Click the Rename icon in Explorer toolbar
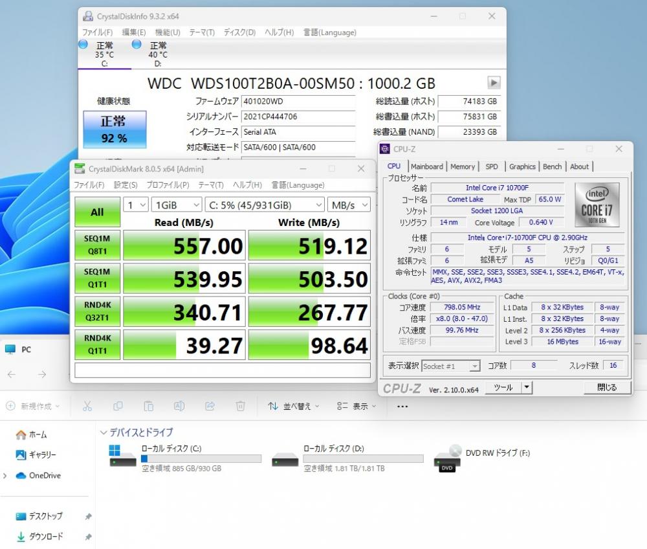647x549 pixels. [x=179, y=406]
